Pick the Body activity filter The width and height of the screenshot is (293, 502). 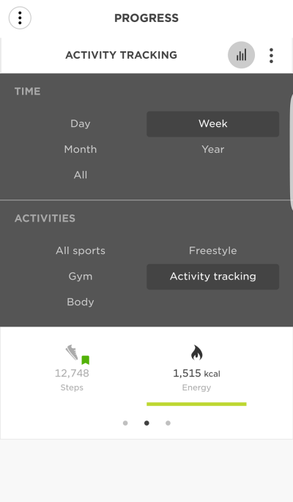[81, 302]
